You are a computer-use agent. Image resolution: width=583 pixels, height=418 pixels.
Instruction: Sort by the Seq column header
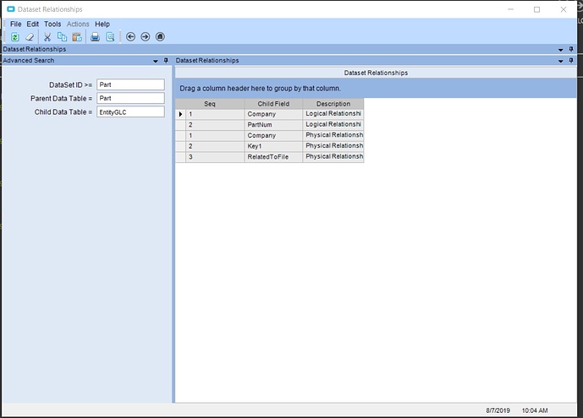pyautogui.click(x=210, y=104)
